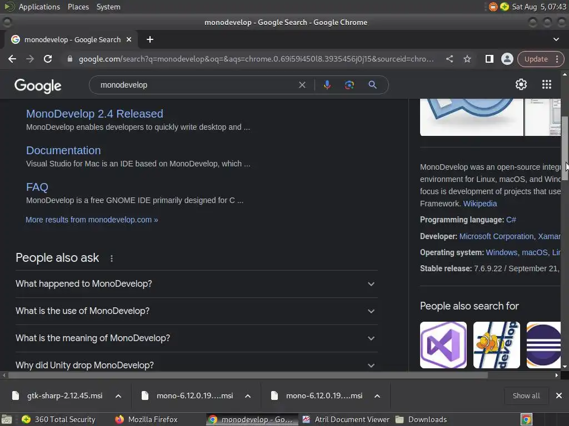This screenshot has width=569, height=426.
Task: Open options menu for gtk-sharp-2.12.45.msi
Action: 118,396
